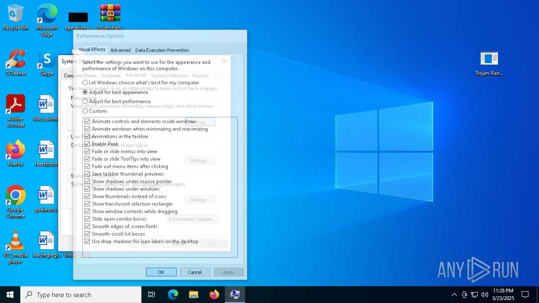Open System Properties Hardware tab
This screenshot has height=303, width=539.
111,76
